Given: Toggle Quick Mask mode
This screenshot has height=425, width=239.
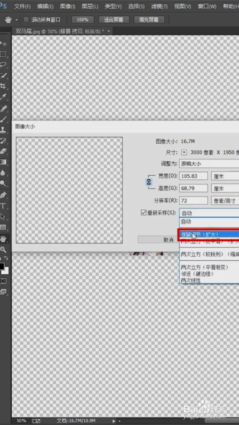Looking at the screenshot, I should pyautogui.click(x=3, y=281).
